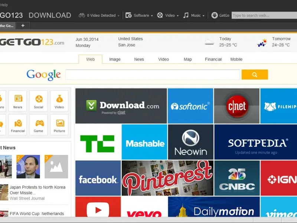The image size is (297, 223).
Task: Click the film reel Video icon
Action: click(160, 15)
